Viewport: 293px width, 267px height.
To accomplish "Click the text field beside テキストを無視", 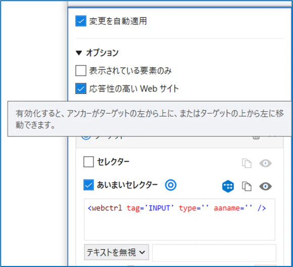I will click(214, 253).
